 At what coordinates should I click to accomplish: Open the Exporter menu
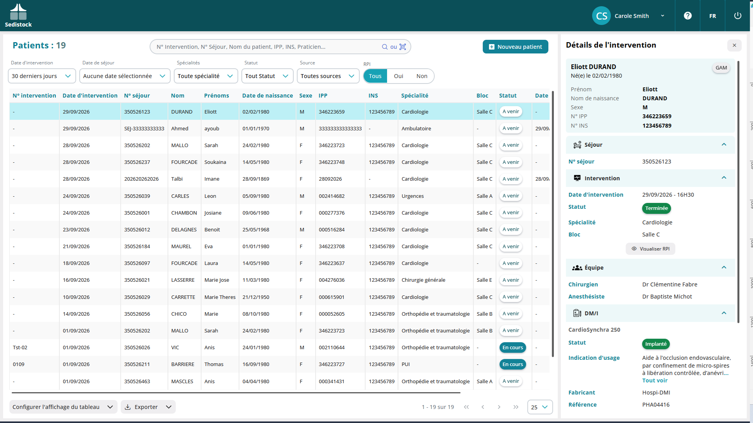pos(148,407)
